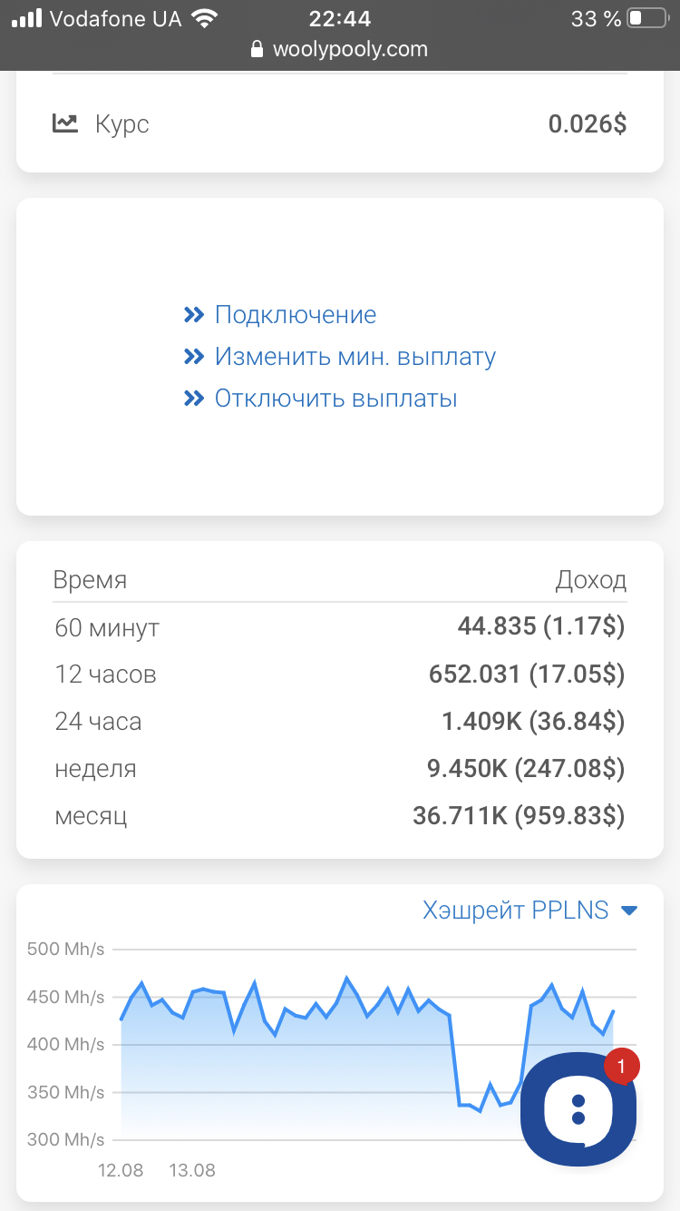Open the Подключение link
The width and height of the screenshot is (680, 1211).
[296, 315]
